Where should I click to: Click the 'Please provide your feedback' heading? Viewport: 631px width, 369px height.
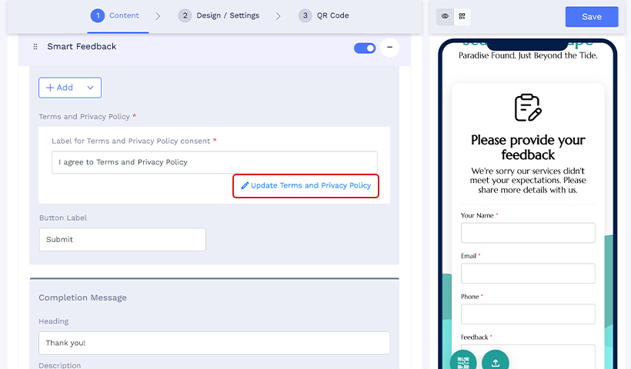528,148
